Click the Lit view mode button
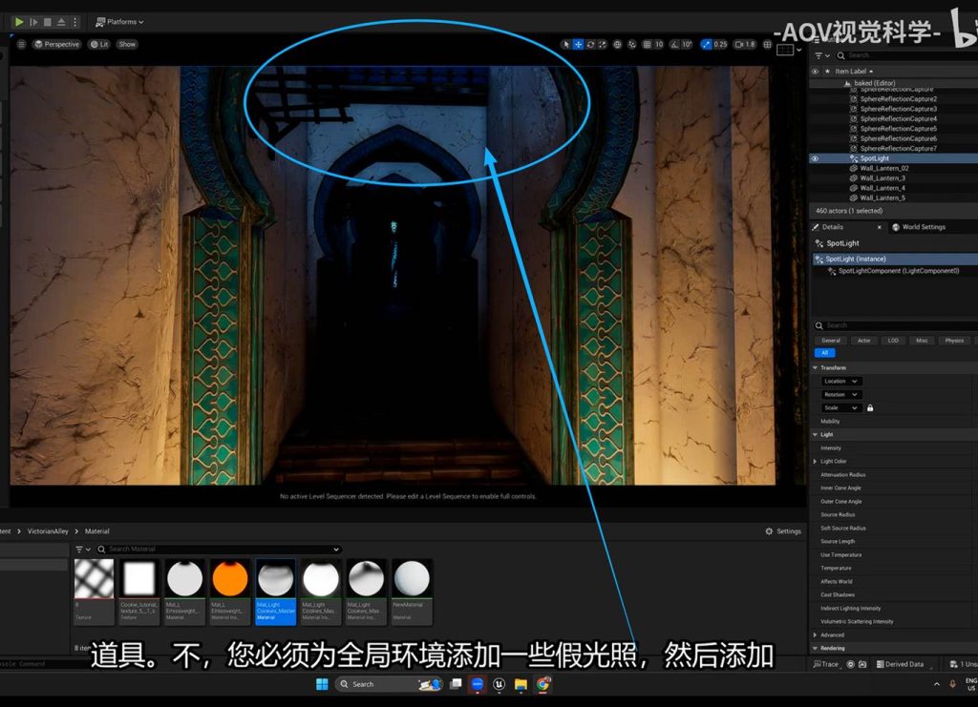Viewport: 978px width, 707px height. pos(99,44)
